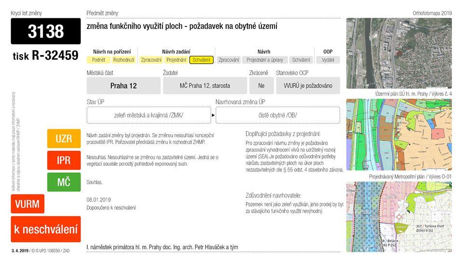Click the highlighted Schválení stage with black outline
This screenshot has width=463, height=260.
point(201,60)
